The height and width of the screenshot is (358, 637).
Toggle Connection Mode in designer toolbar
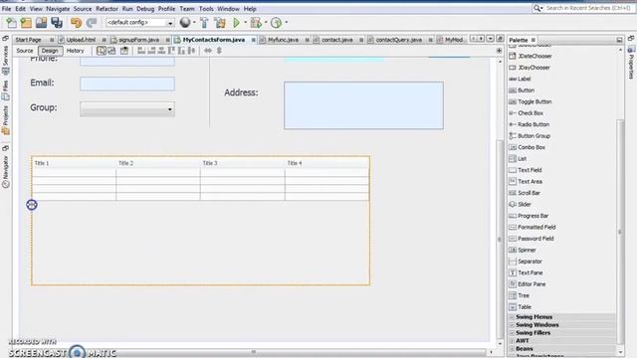point(111,51)
